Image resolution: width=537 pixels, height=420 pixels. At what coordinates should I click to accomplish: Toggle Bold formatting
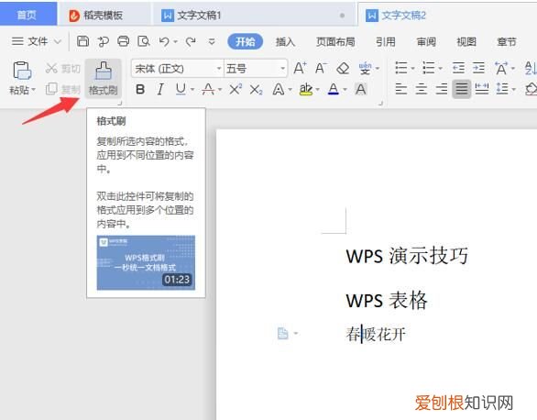coord(139,90)
